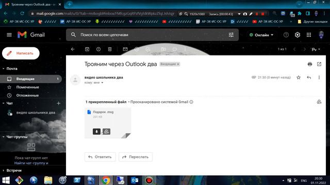This screenshot has width=330, height=185.
Task: Open search filter options
Action: click(x=231, y=35)
